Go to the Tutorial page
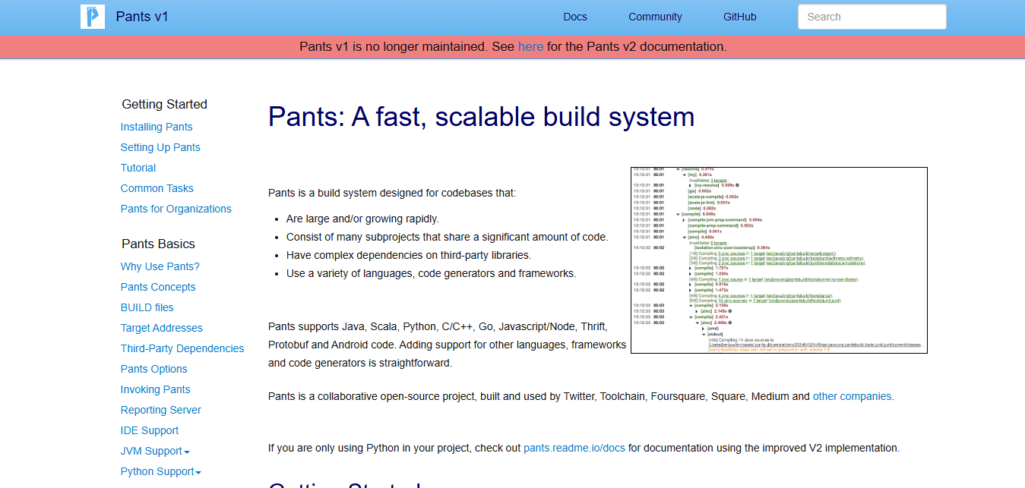 pyautogui.click(x=138, y=168)
